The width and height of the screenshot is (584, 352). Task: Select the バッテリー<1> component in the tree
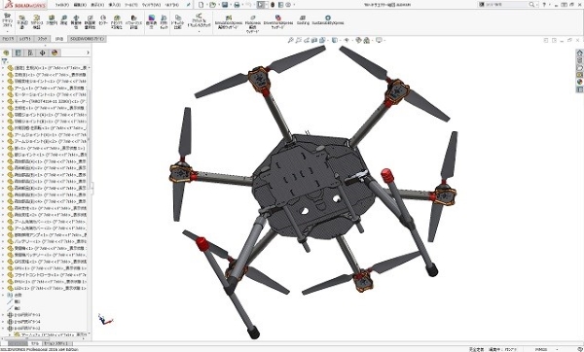click(x=44, y=241)
